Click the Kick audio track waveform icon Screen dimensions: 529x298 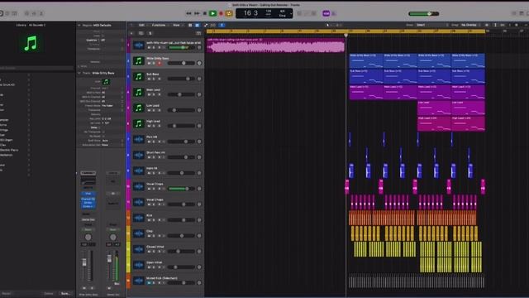coord(138,218)
